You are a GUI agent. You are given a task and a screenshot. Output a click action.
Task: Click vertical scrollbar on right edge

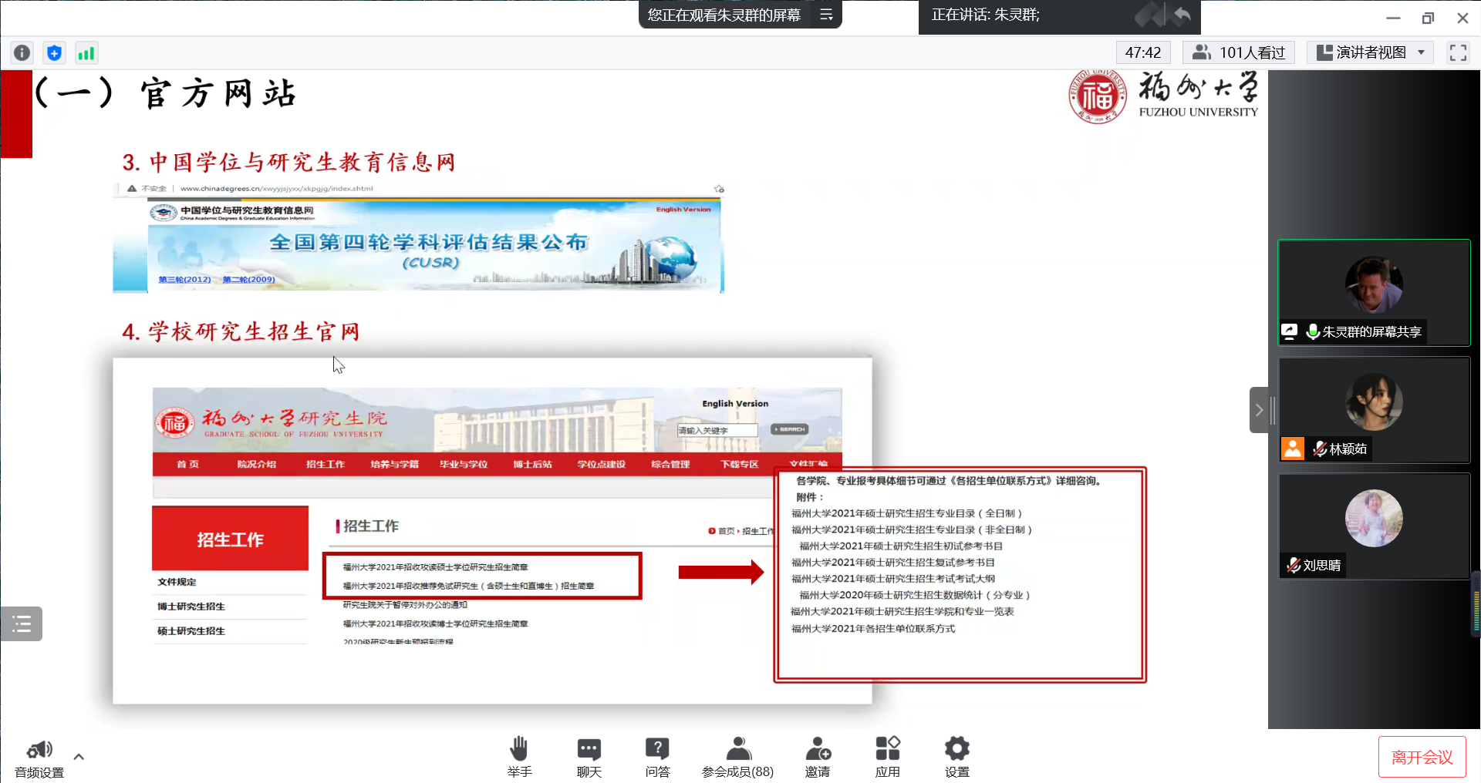(x=1476, y=604)
